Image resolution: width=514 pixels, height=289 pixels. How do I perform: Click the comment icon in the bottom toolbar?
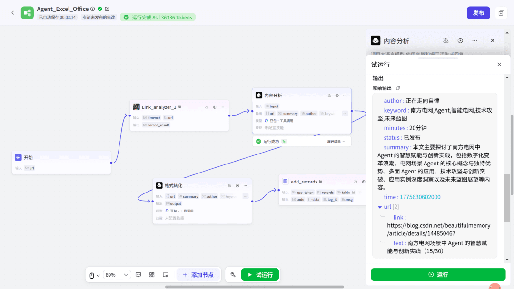click(138, 275)
